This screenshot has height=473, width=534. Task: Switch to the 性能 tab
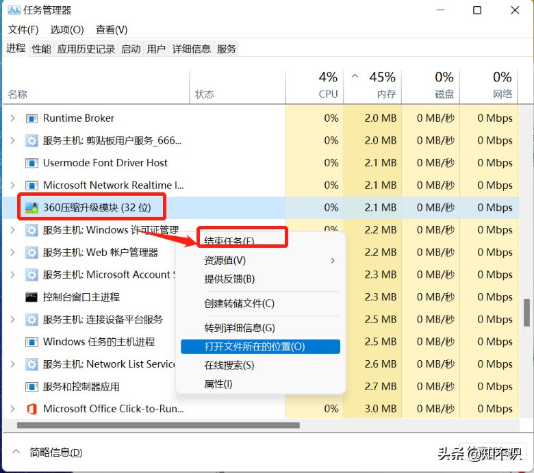point(42,49)
